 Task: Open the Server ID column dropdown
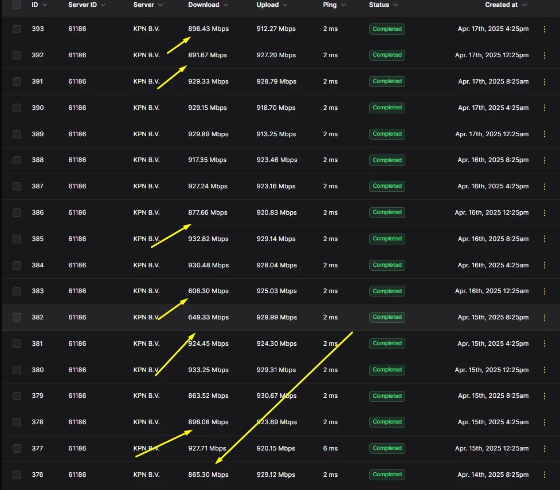click(103, 5)
